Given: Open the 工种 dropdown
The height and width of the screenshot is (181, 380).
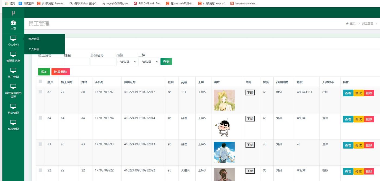Looking at the screenshot, I should (149, 62).
